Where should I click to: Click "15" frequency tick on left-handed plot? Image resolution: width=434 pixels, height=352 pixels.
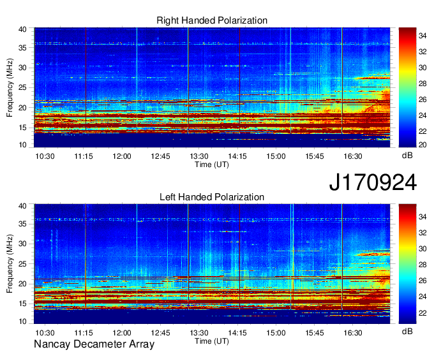point(22,304)
